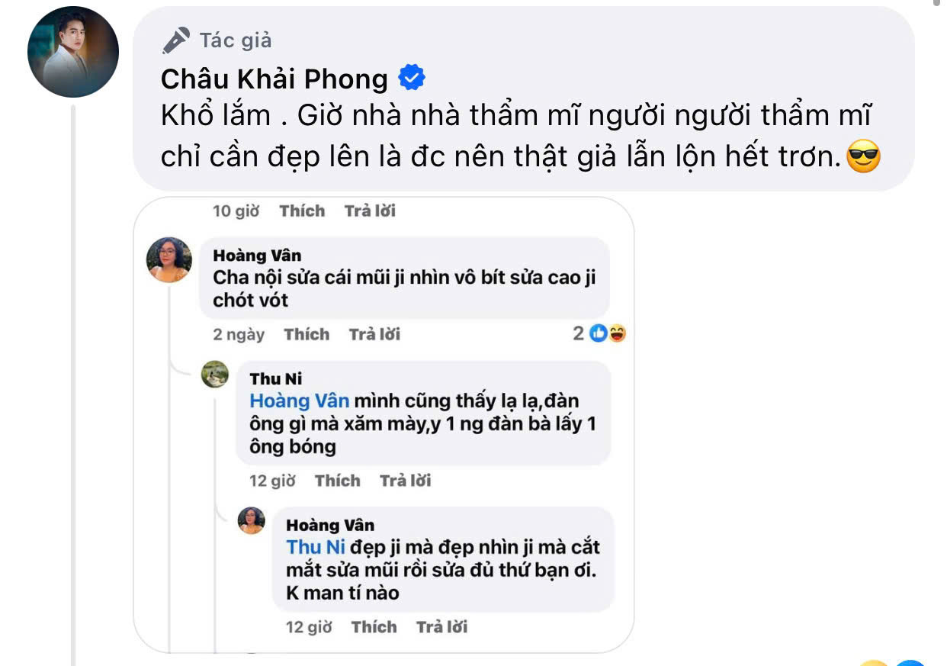The image size is (947, 666).
Task: Open the Châu Khải Phong name link
Action: point(274,79)
